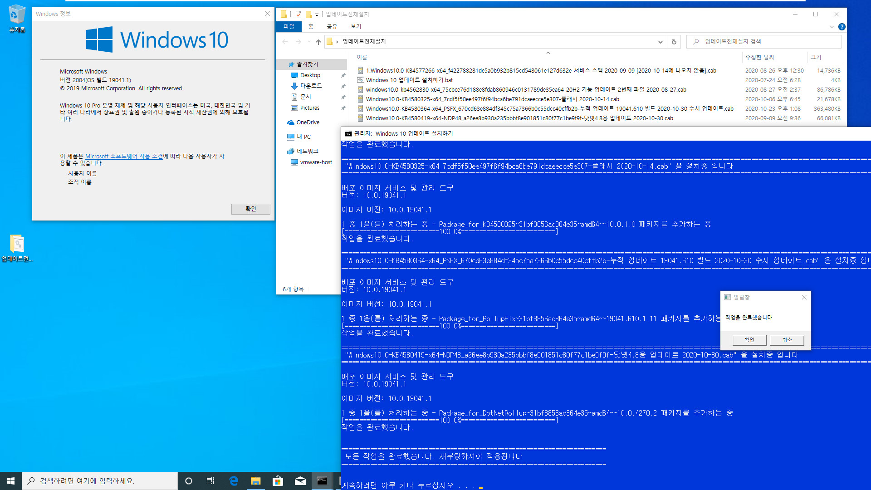Click the Explorer help question mark icon
The width and height of the screenshot is (871, 490).
pyautogui.click(x=842, y=27)
